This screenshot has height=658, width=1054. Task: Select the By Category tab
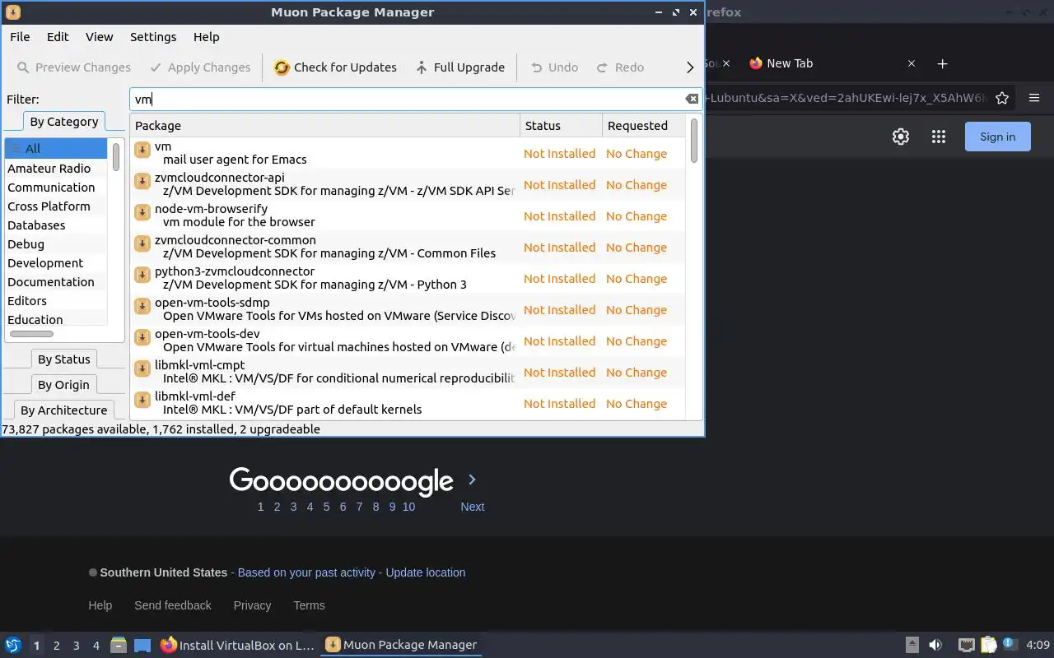coord(64,122)
